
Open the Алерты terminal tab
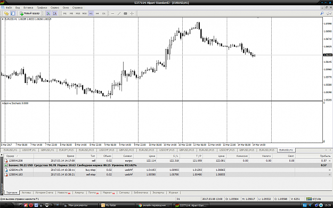79,193
